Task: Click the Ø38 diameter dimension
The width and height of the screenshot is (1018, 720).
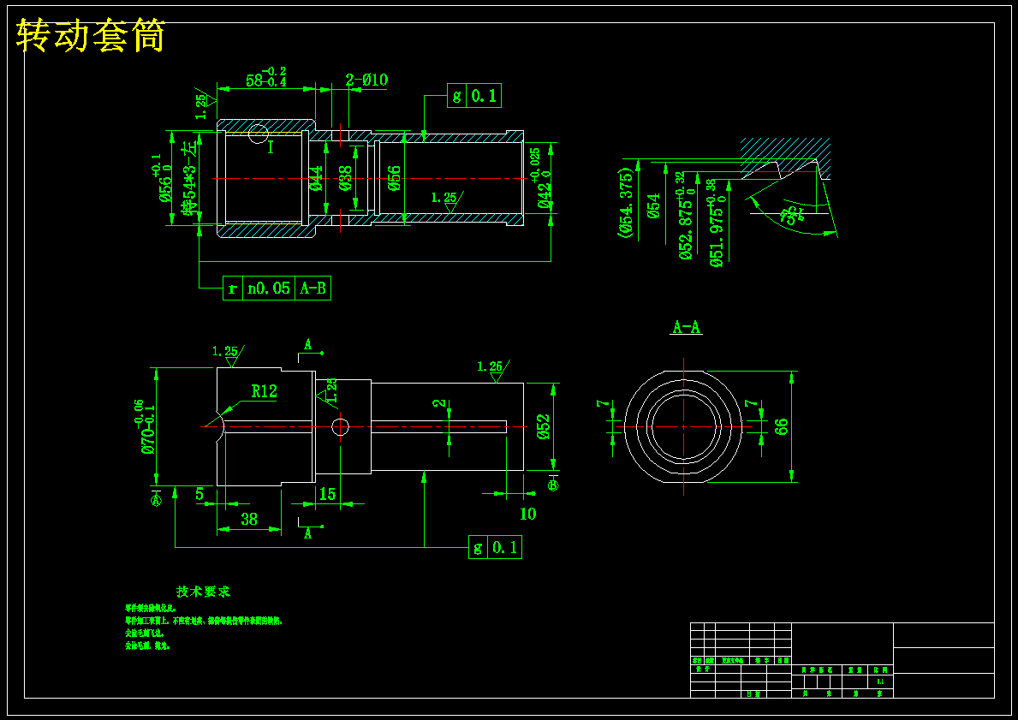Action: [345, 179]
